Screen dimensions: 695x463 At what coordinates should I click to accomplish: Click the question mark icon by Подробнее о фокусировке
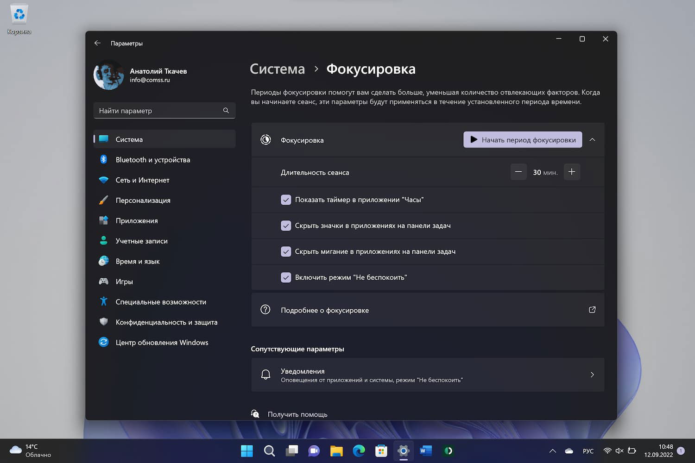pyautogui.click(x=265, y=310)
